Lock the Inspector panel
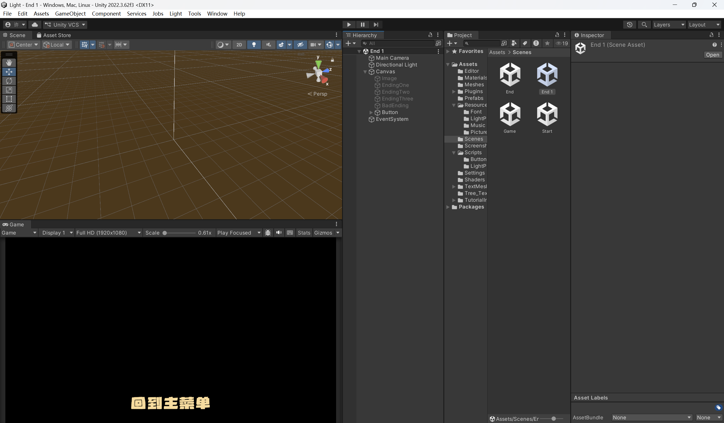This screenshot has height=423, width=724. coord(711,35)
